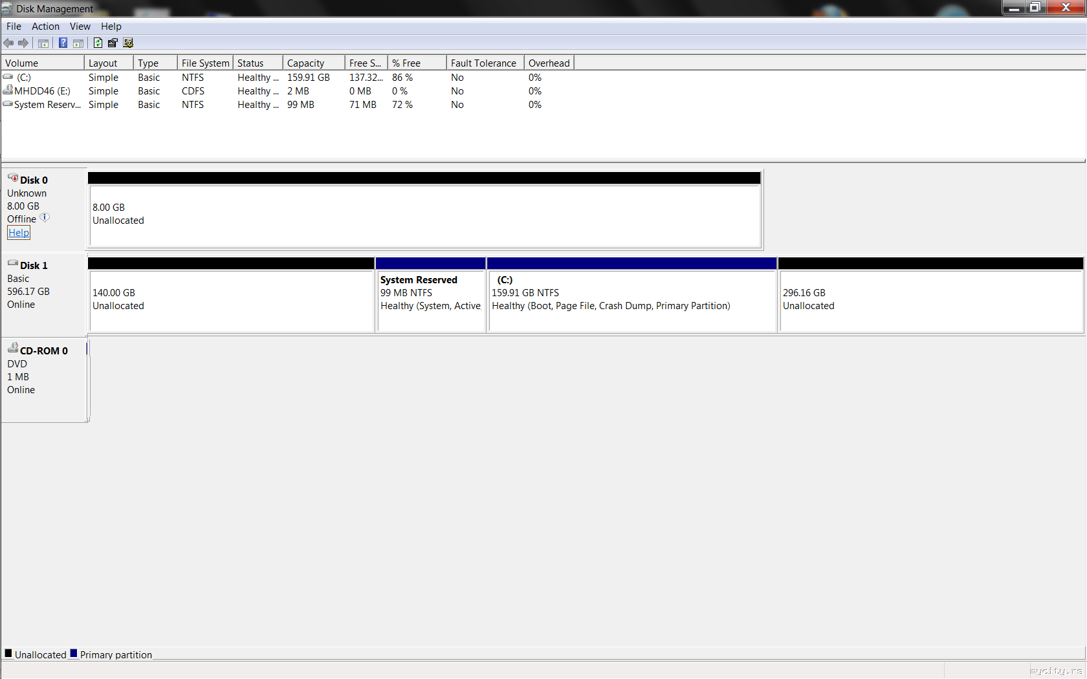This screenshot has height=679, width=1087.
Task: Sort by the Type column header
Action: tap(155, 63)
